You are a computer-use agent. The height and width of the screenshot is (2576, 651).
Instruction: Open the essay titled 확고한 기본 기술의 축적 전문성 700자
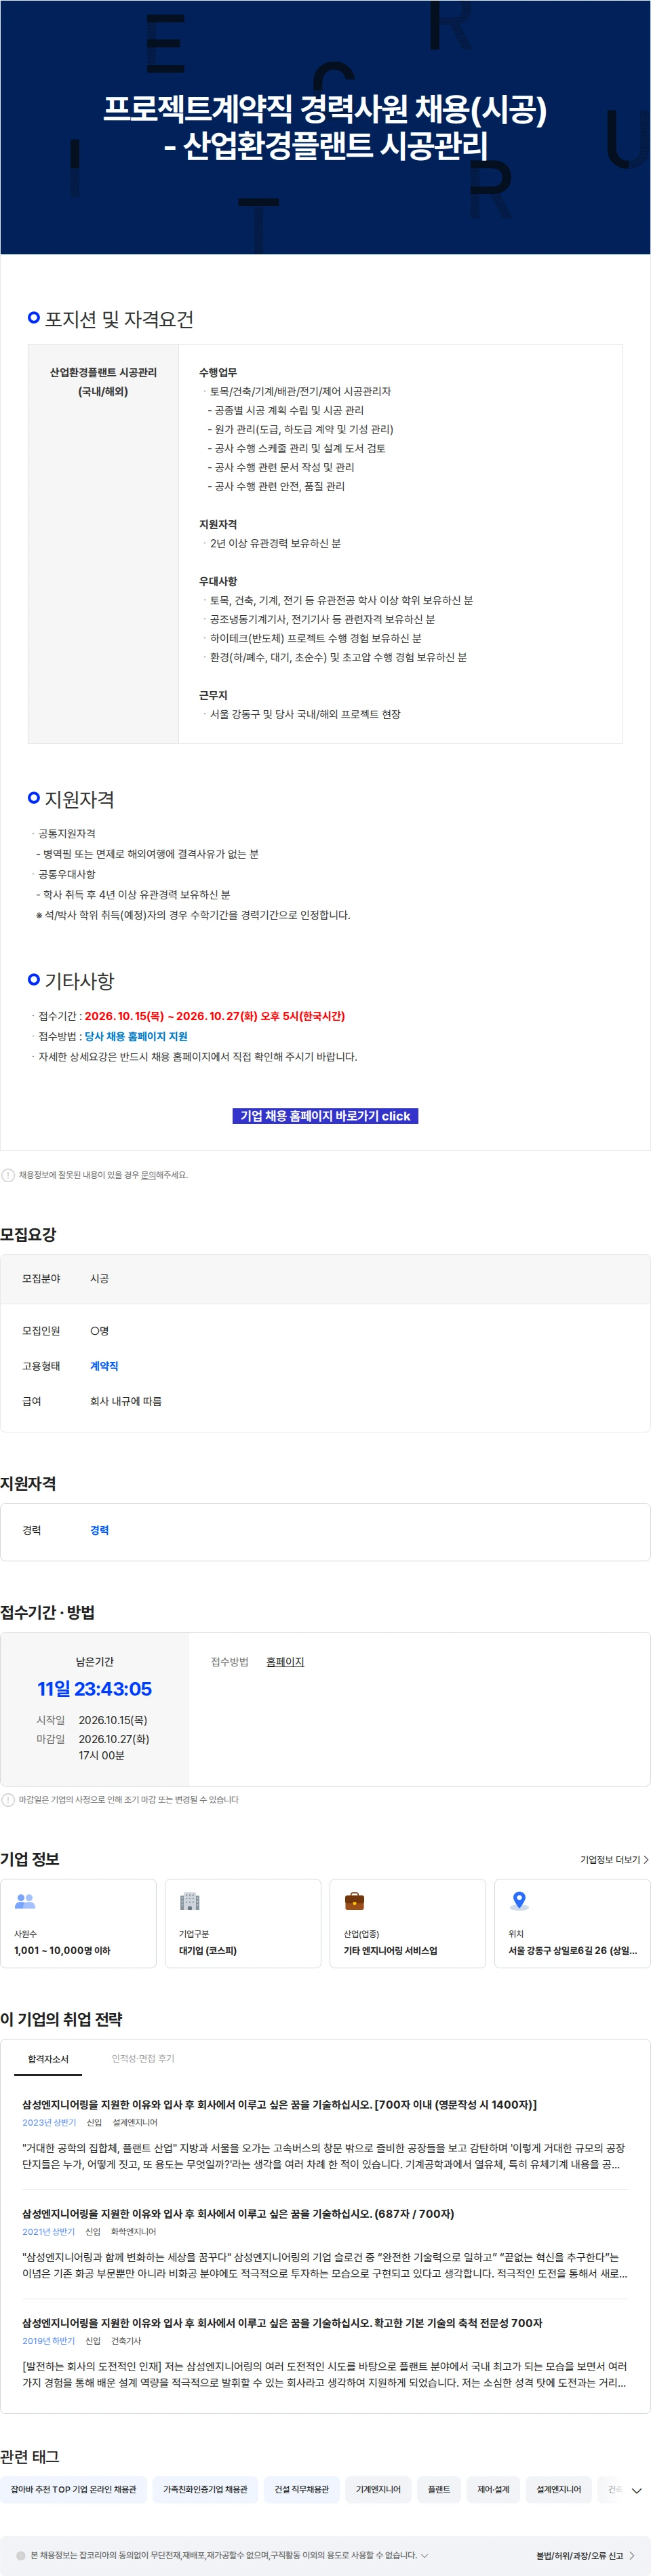click(x=282, y=2323)
